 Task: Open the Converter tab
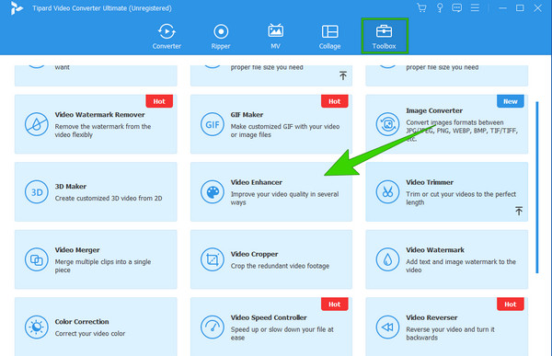(x=167, y=36)
